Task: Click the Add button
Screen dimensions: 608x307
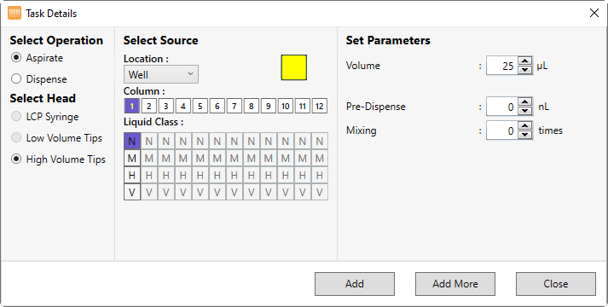Action: coord(355,284)
